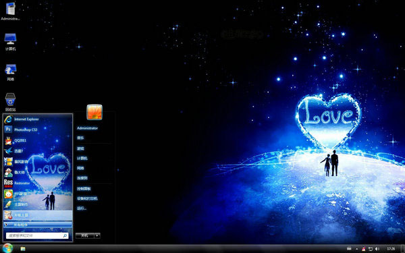Click the 关机 shutdown button
This screenshot has width=405, height=253.
[x=85, y=235]
